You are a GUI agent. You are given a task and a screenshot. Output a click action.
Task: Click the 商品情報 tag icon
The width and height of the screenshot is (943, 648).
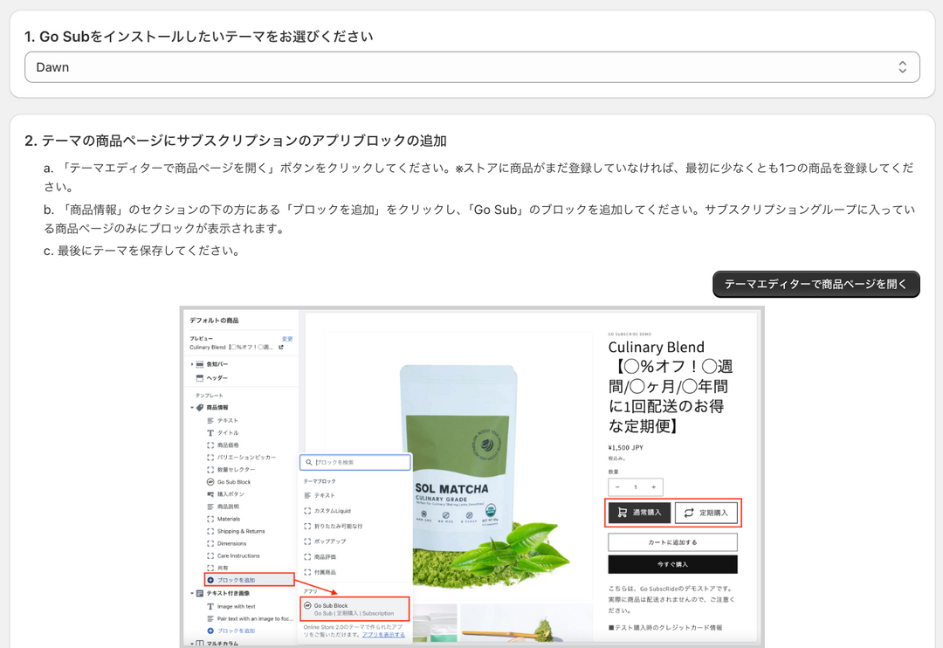click(200, 408)
